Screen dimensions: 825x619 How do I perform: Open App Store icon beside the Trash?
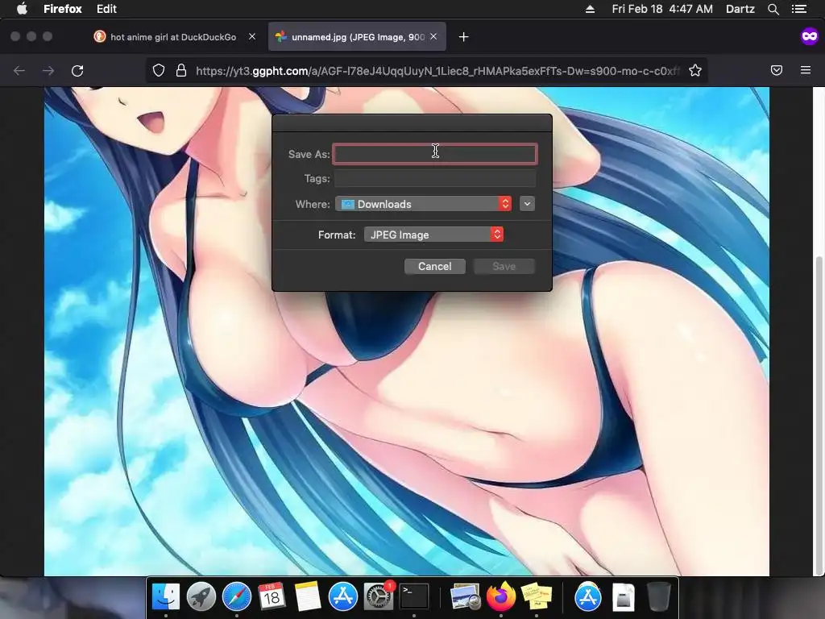tap(587, 597)
